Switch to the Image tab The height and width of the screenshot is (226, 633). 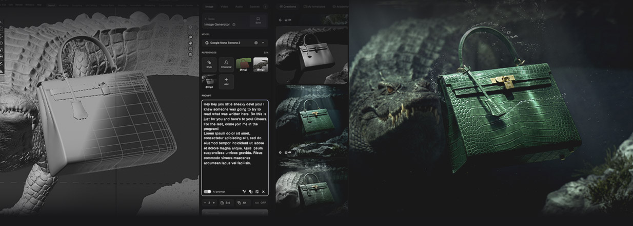coord(209,7)
